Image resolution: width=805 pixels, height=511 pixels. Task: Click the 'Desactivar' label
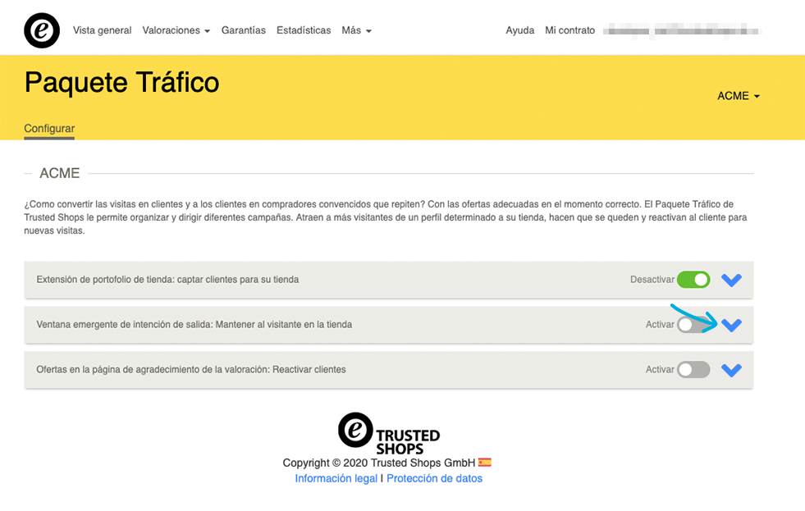coord(652,280)
